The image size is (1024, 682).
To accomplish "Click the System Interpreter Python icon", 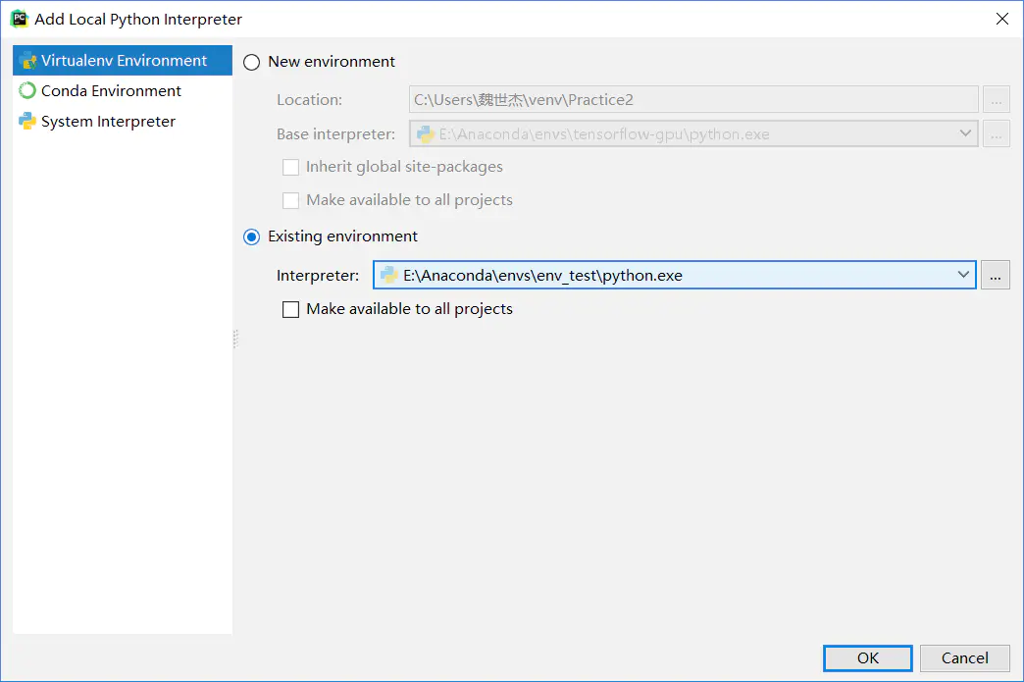I will click(27, 122).
